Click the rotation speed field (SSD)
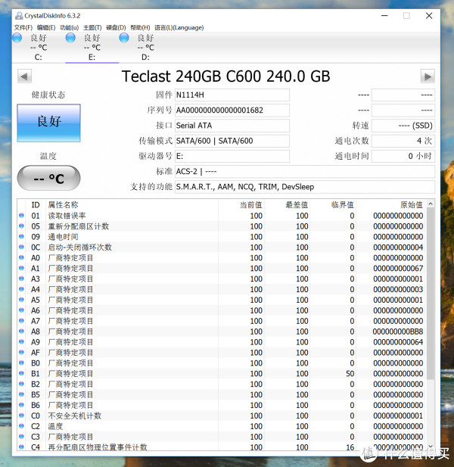Viewport: 454px width, 467px height. (403, 126)
